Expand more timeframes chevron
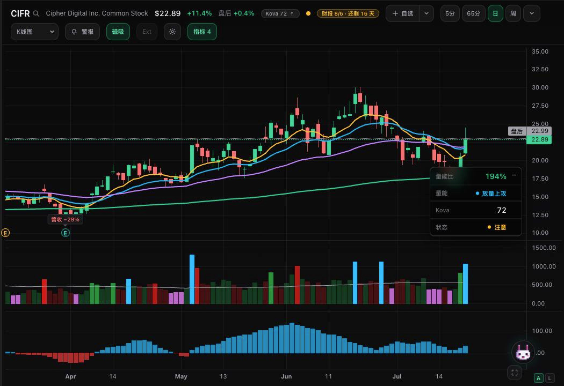 click(x=532, y=13)
